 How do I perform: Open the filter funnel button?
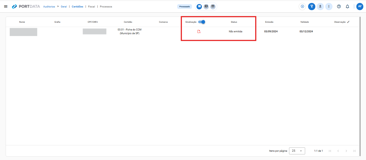click(x=312, y=6)
